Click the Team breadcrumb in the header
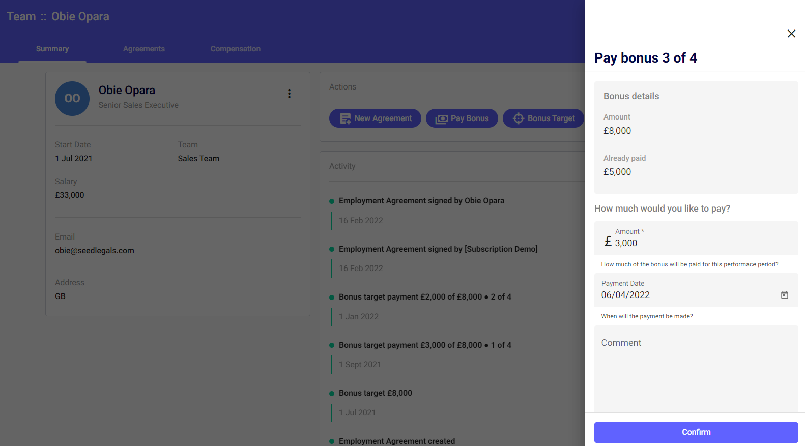The image size is (805, 446). click(21, 16)
